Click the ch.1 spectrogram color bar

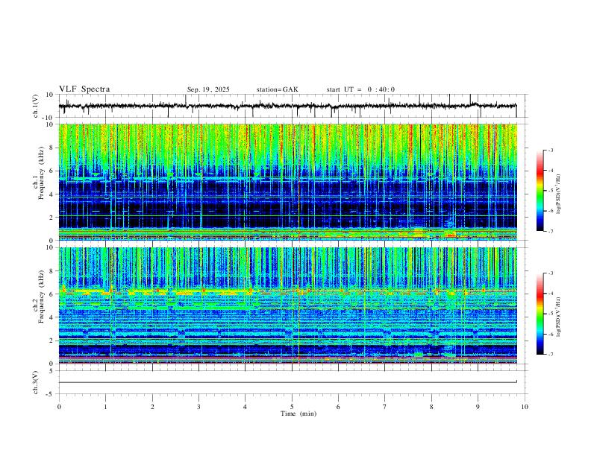pos(540,191)
